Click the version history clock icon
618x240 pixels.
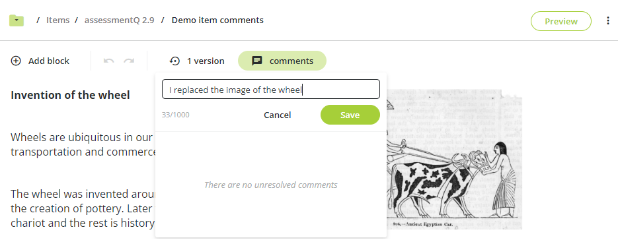coord(174,61)
